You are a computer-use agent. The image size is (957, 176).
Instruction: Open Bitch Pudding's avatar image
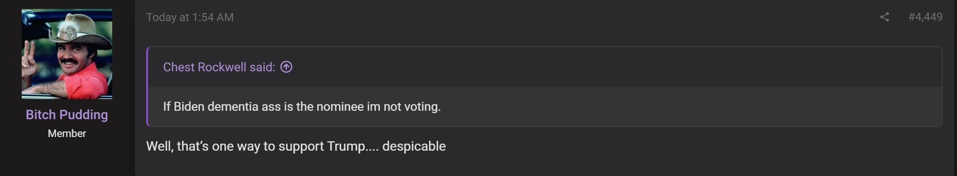67,54
